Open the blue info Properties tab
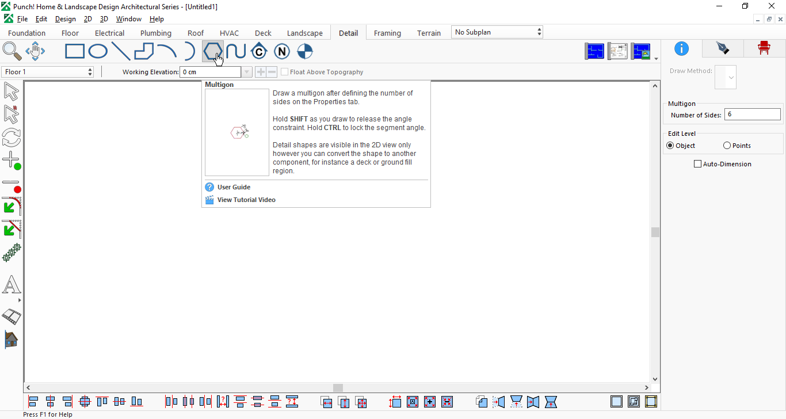Screen dimensions: 786x419 (x=681, y=48)
